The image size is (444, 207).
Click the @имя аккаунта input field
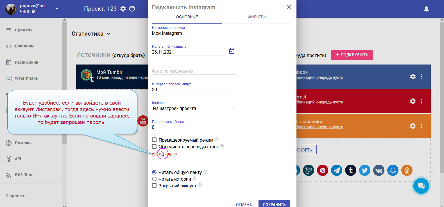pos(194,160)
